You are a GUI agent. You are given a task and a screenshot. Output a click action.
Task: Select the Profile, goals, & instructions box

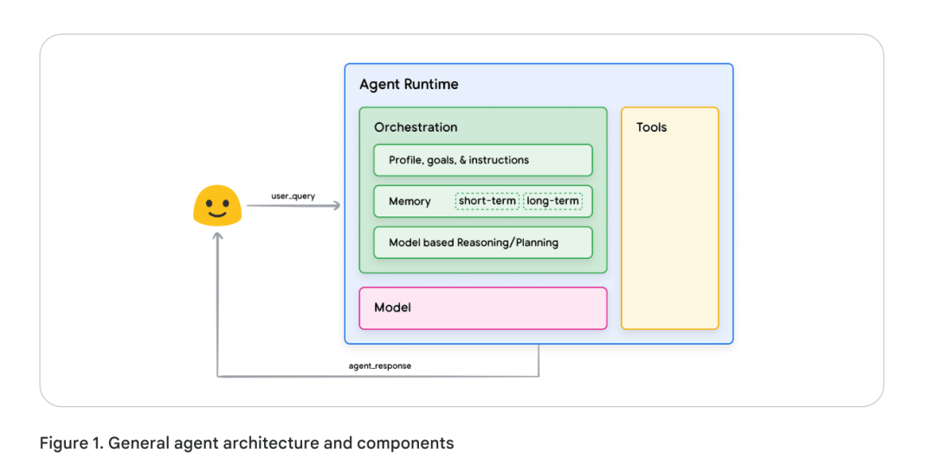(x=482, y=160)
